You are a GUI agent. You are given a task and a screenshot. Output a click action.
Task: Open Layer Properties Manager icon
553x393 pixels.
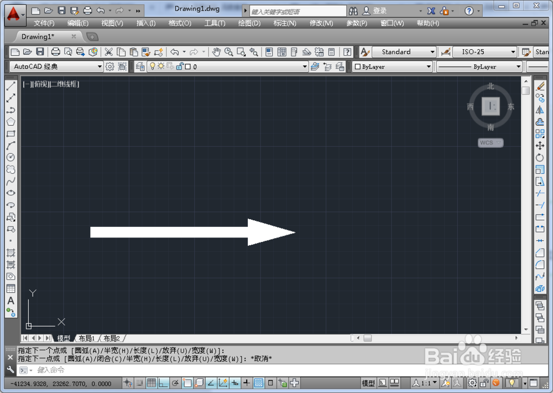click(140, 66)
